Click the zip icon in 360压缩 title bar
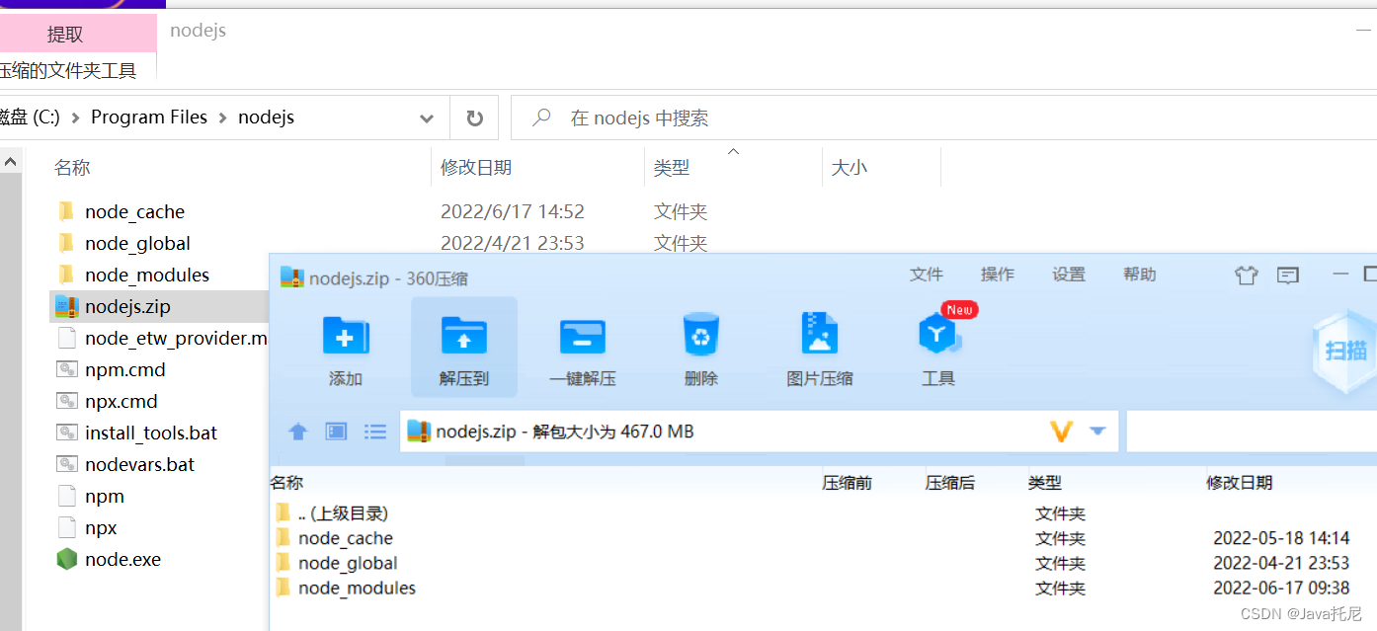Image resolution: width=1377 pixels, height=631 pixels. 291,277
